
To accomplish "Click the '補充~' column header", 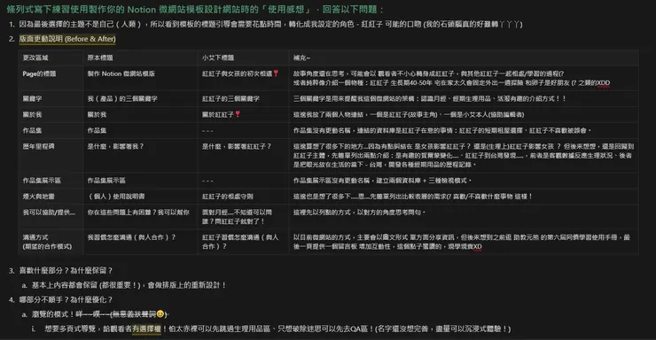I will (463, 58).
